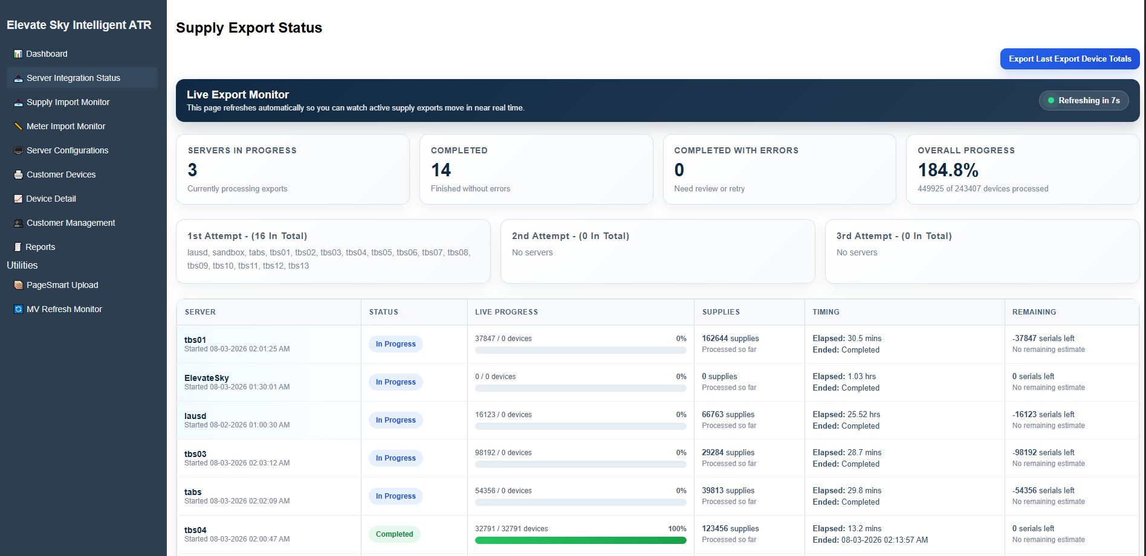The width and height of the screenshot is (1146, 556).
Task: Open the Reports section
Action: click(x=82, y=247)
